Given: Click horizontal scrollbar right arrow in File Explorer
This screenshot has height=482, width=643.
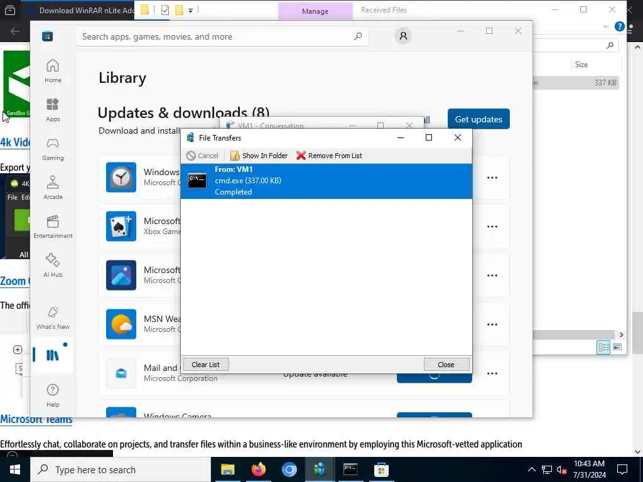Looking at the screenshot, I should tap(621, 335).
